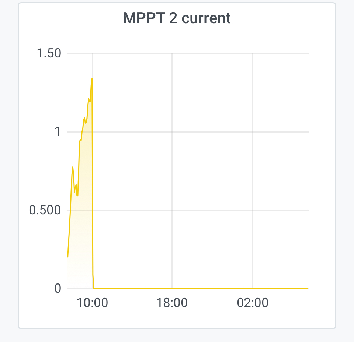Click the 10:00 time axis label
The height and width of the screenshot is (342, 354).
[x=92, y=303]
